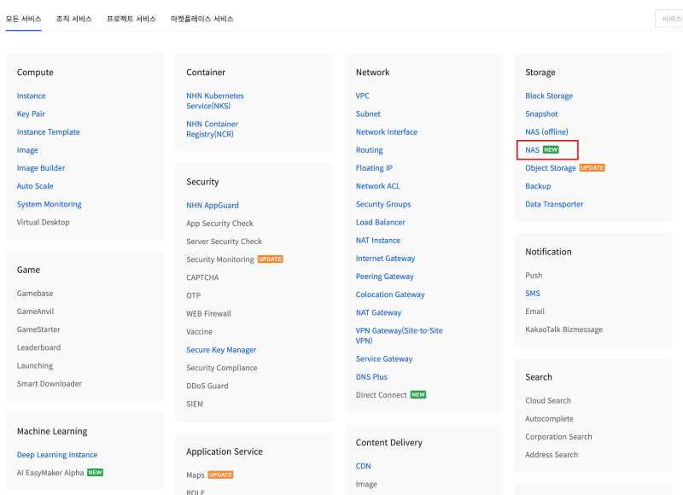The width and height of the screenshot is (683, 495).
Task: Select WEB Firewall entry
Action: [208, 314]
